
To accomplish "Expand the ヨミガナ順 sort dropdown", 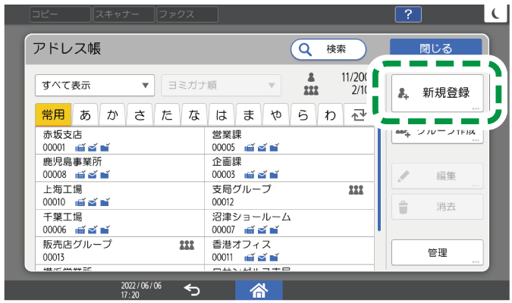I will click(x=220, y=85).
